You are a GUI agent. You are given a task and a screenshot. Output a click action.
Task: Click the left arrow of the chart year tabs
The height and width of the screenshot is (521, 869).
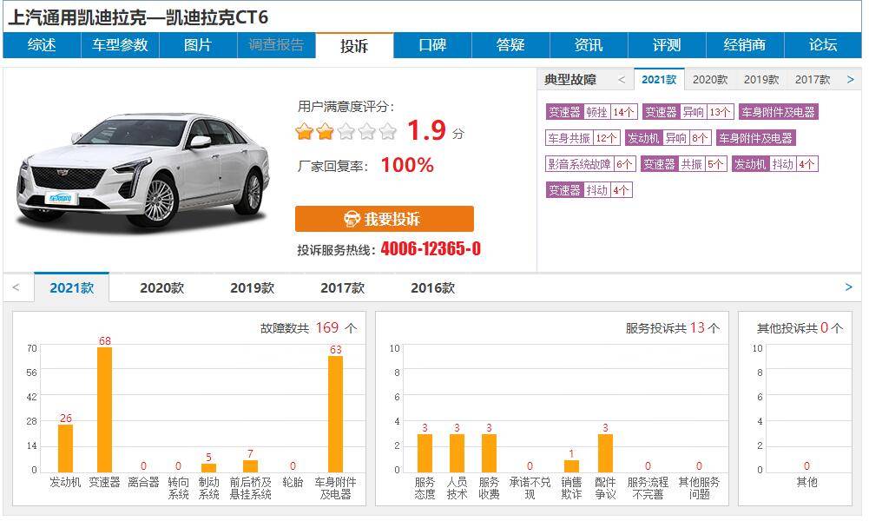pyautogui.click(x=16, y=287)
